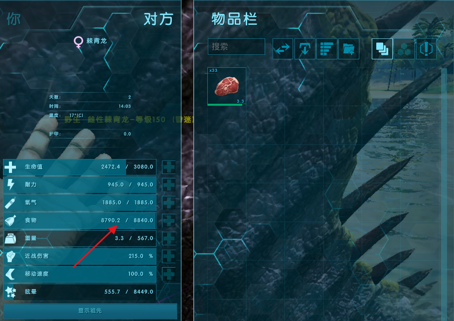Click the plus next to 移动速度

(168, 274)
